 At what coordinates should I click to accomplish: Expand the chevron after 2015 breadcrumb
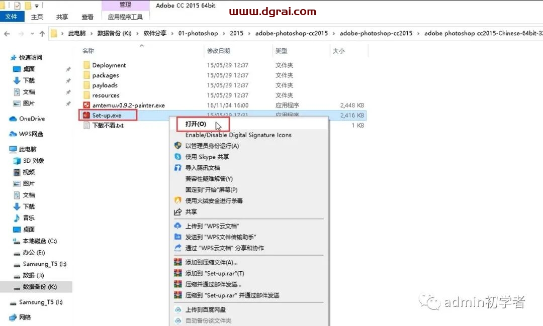click(249, 33)
